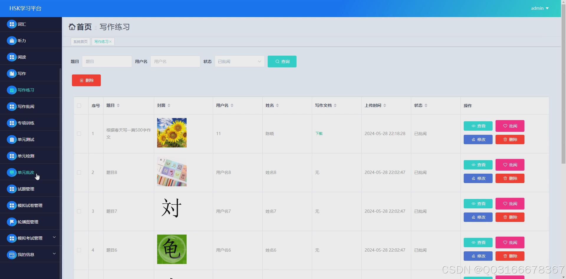Sort the 用户名 column via its arrows

point(232,105)
